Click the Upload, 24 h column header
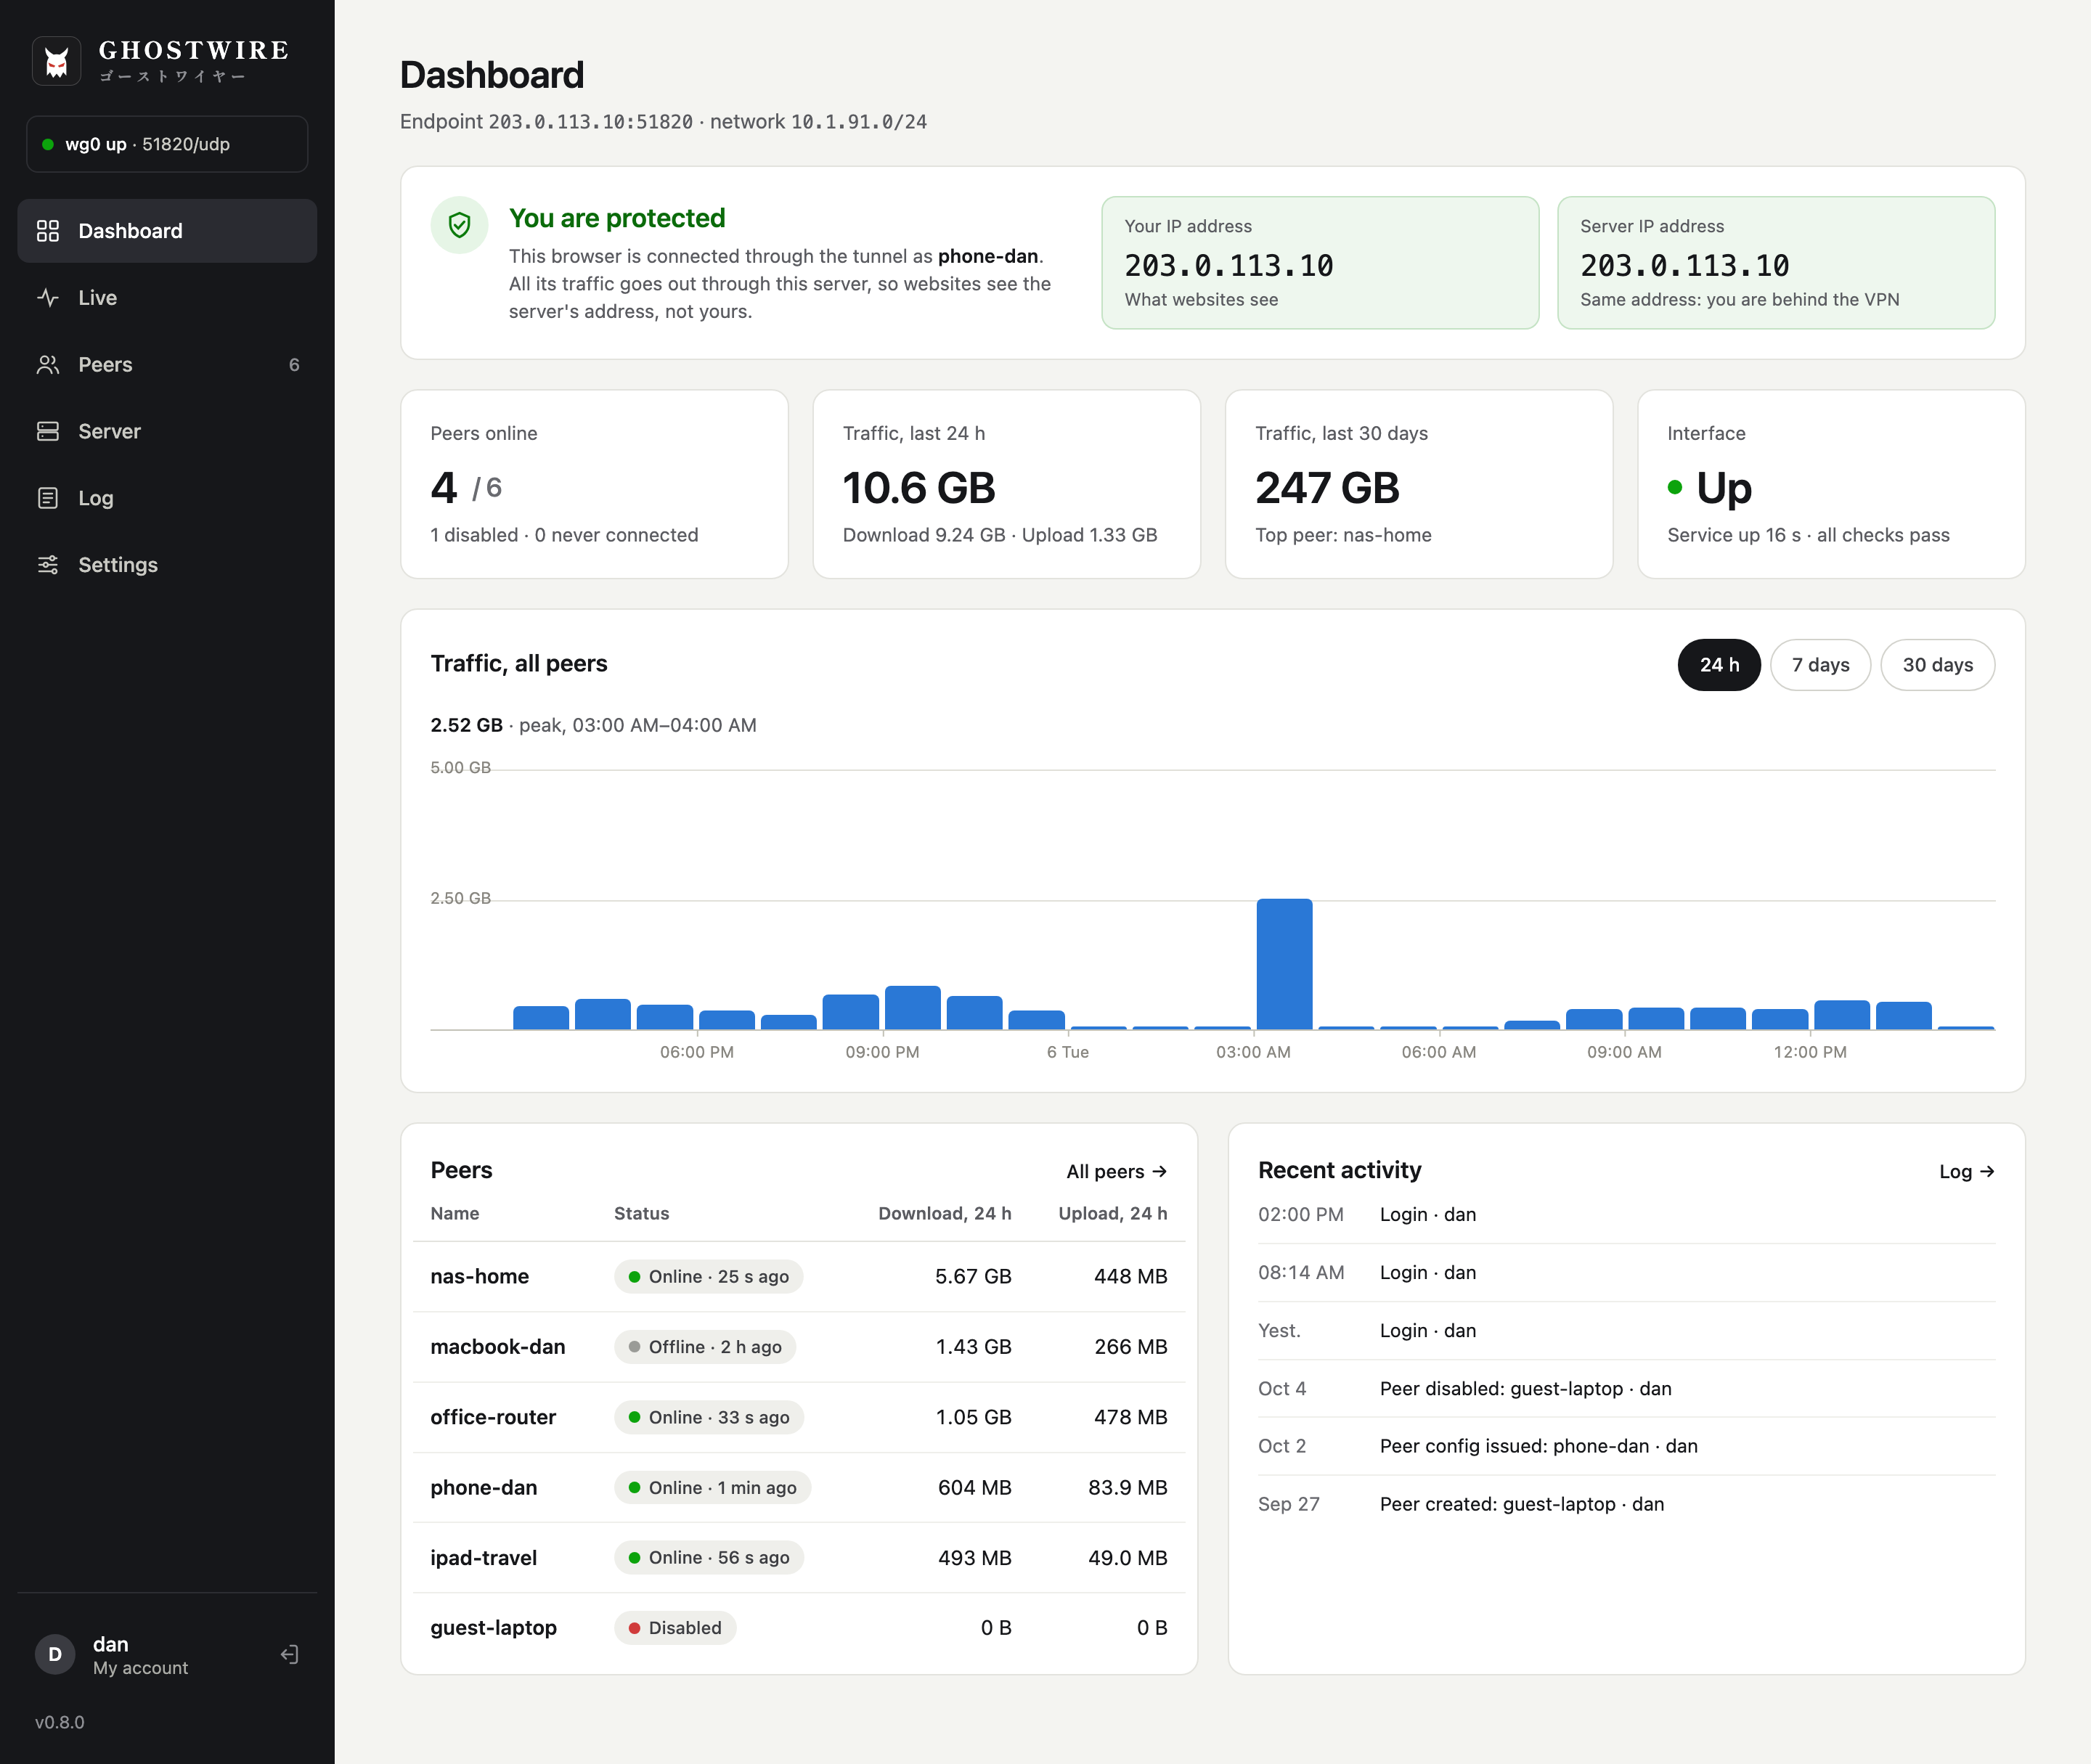Screen dimensions: 2091x1764 pyautogui.click(x=1113, y=1213)
